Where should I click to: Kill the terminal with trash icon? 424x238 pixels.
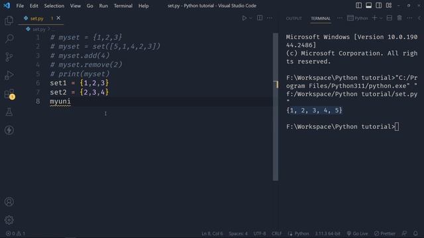pyautogui.click(x=399, y=18)
